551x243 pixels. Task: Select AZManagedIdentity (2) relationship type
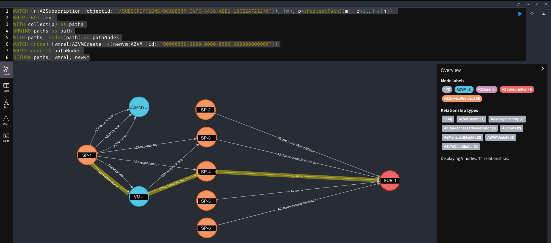[462, 137]
